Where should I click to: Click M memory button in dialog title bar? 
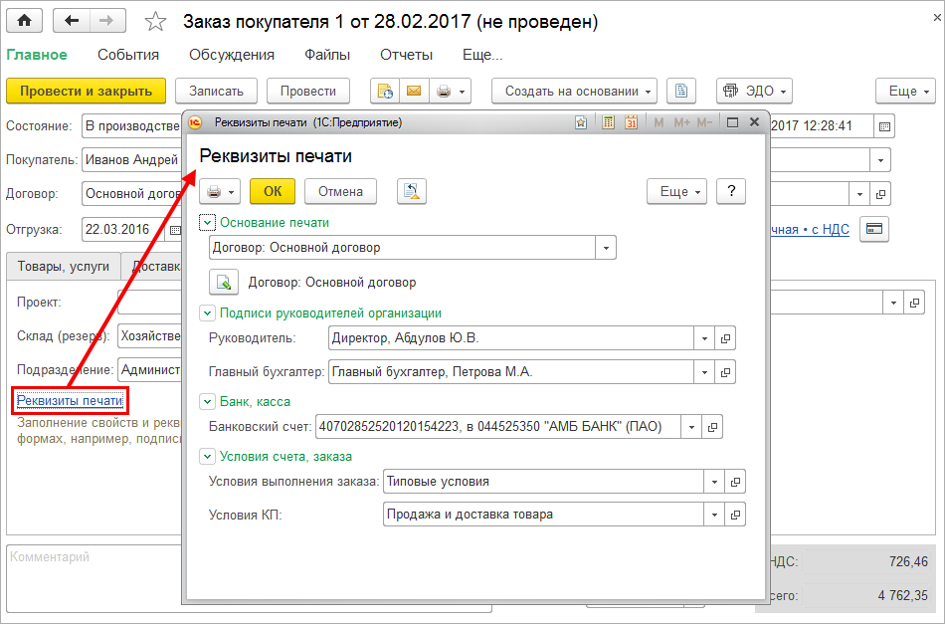tap(659, 123)
